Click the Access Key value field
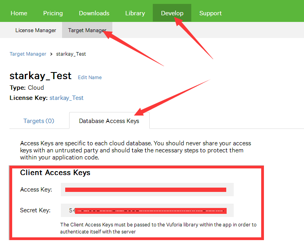 [147, 190]
